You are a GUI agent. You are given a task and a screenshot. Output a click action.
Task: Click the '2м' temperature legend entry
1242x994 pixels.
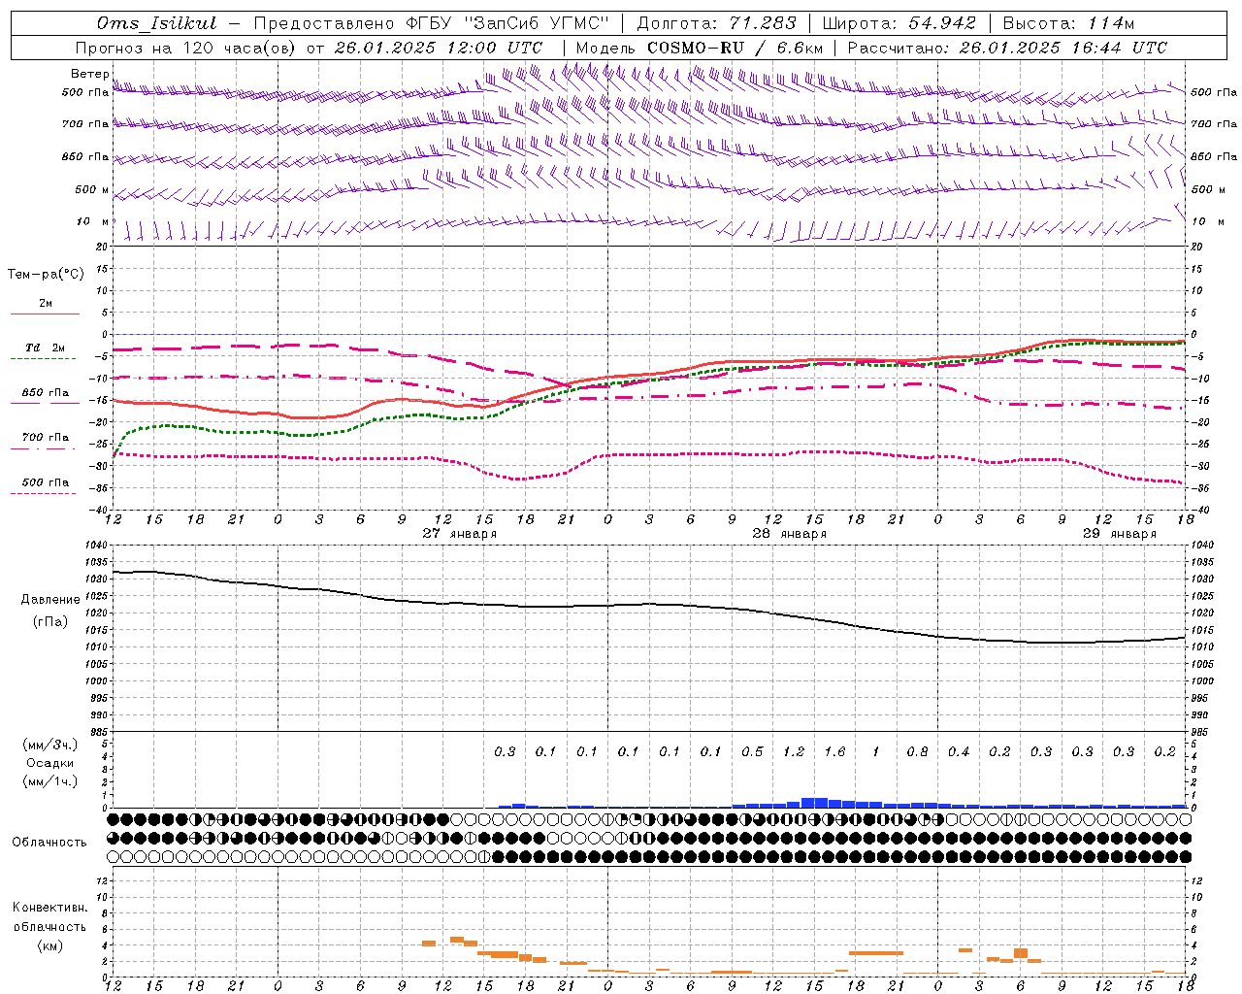tap(46, 303)
